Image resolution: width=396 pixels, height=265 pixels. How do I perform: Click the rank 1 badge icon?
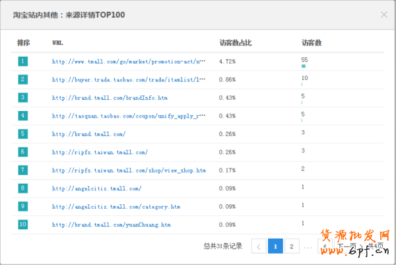coord(23,61)
